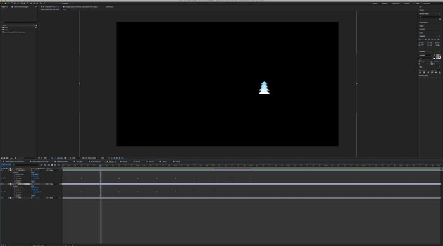Viewport: 443px width, 246px height.
Task: Click Master Graphic breadcrumb above viewer
Action: (50, 9)
